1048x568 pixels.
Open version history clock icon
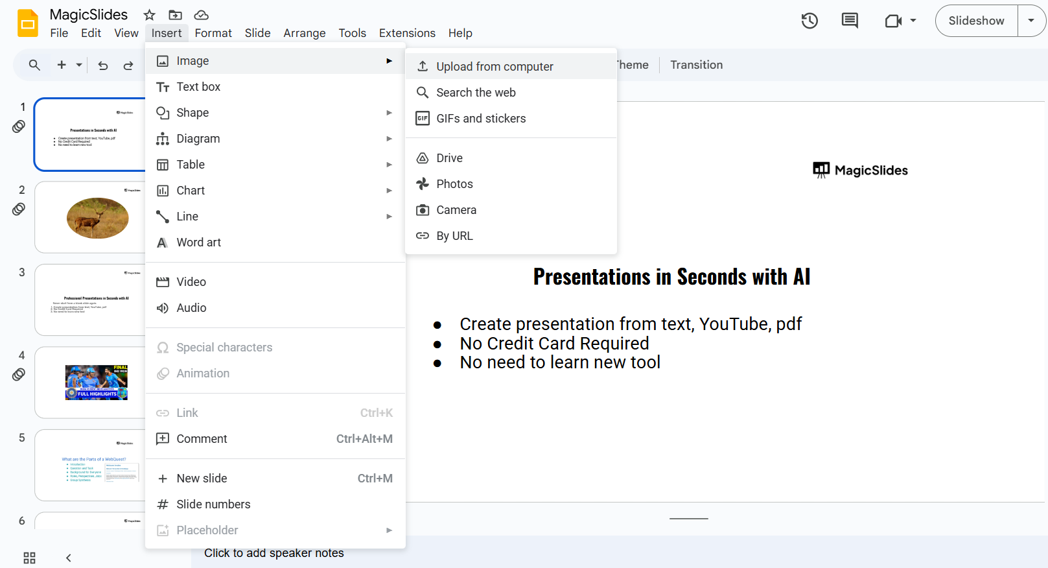pyautogui.click(x=809, y=21)
